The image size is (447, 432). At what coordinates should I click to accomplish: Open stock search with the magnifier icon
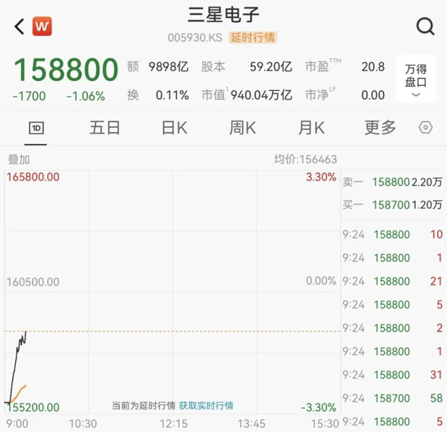(x=425, y=27)
